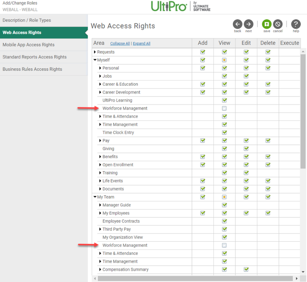Collapse the Myself area

tap(95, 60)
